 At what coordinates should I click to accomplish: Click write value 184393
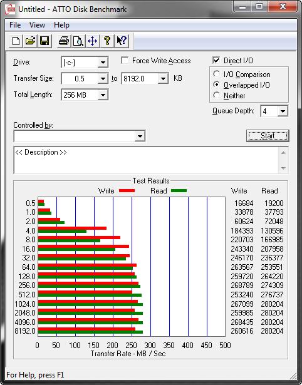[242, 231]
